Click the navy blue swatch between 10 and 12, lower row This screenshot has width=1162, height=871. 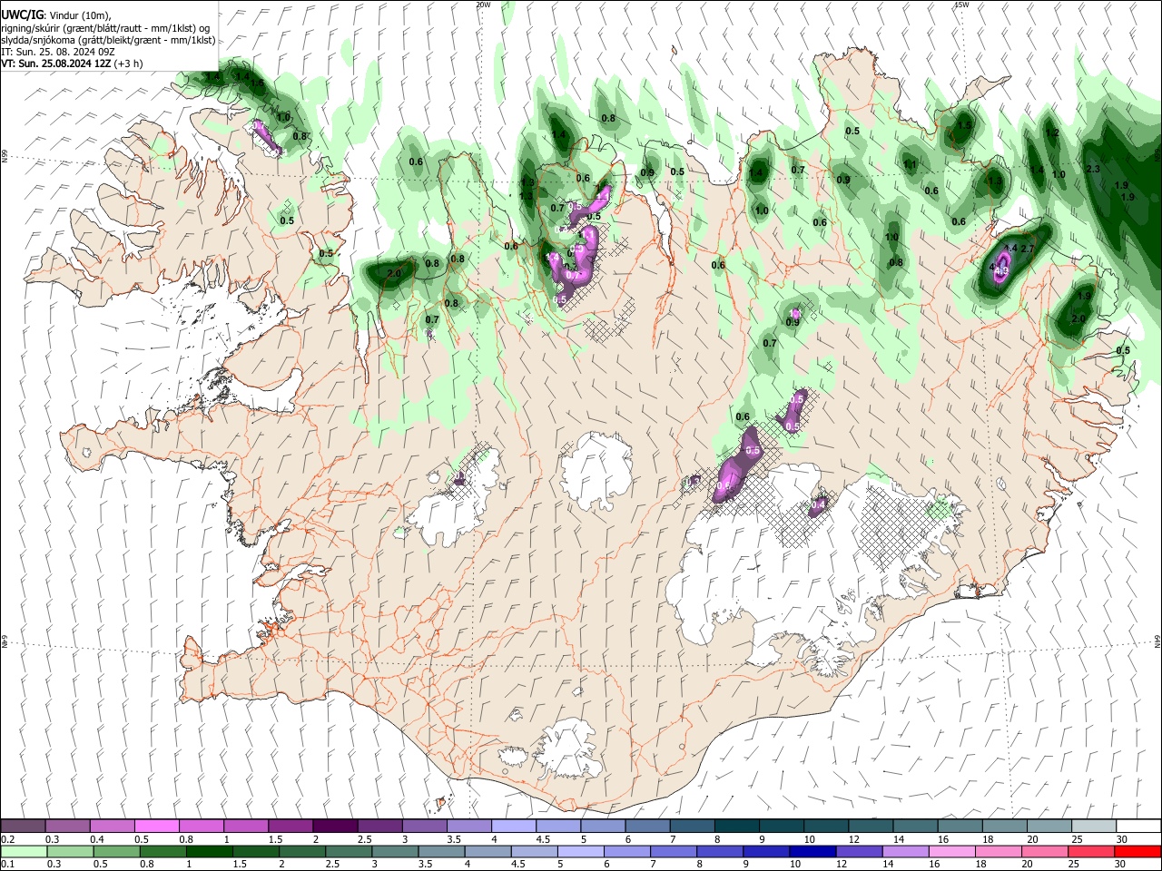pos(812,851)
